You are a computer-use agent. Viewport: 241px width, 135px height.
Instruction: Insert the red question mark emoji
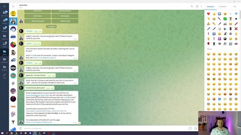[214, 39]
